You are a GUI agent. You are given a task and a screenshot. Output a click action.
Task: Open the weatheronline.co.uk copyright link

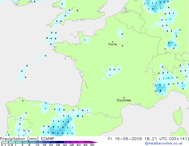(x=164, y=143)
